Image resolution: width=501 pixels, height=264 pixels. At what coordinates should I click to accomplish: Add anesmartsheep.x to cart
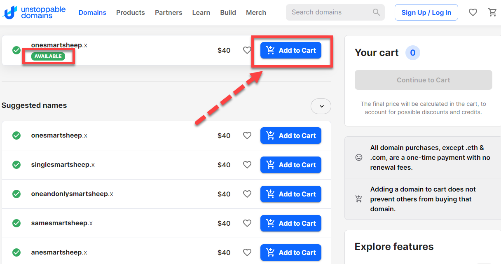pos(291,252)
